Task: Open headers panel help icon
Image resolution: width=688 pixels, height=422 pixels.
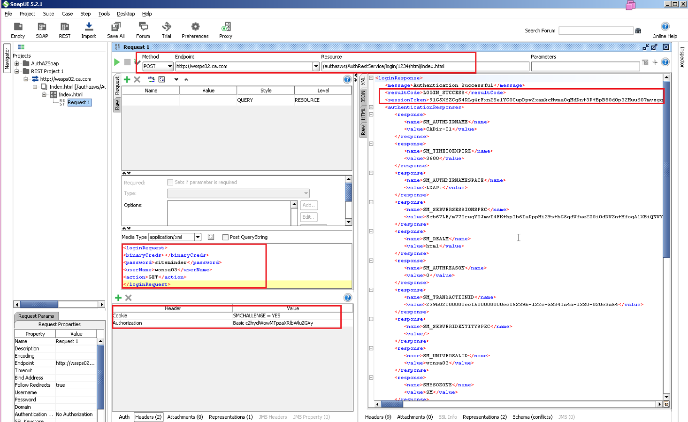Action: click(x=348, y=298)
